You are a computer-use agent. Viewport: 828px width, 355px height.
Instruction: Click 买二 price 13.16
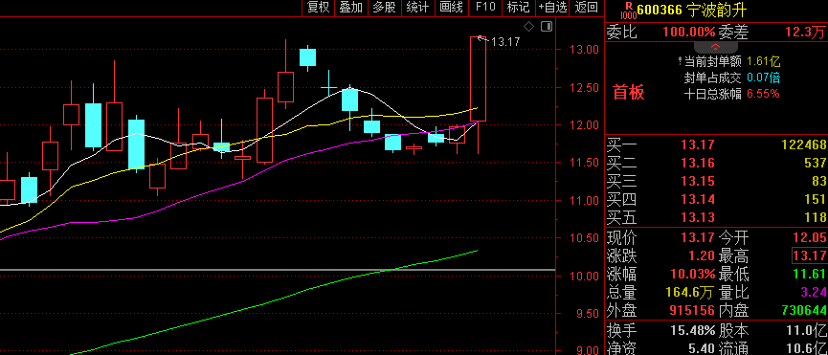[x=698, y=163]
